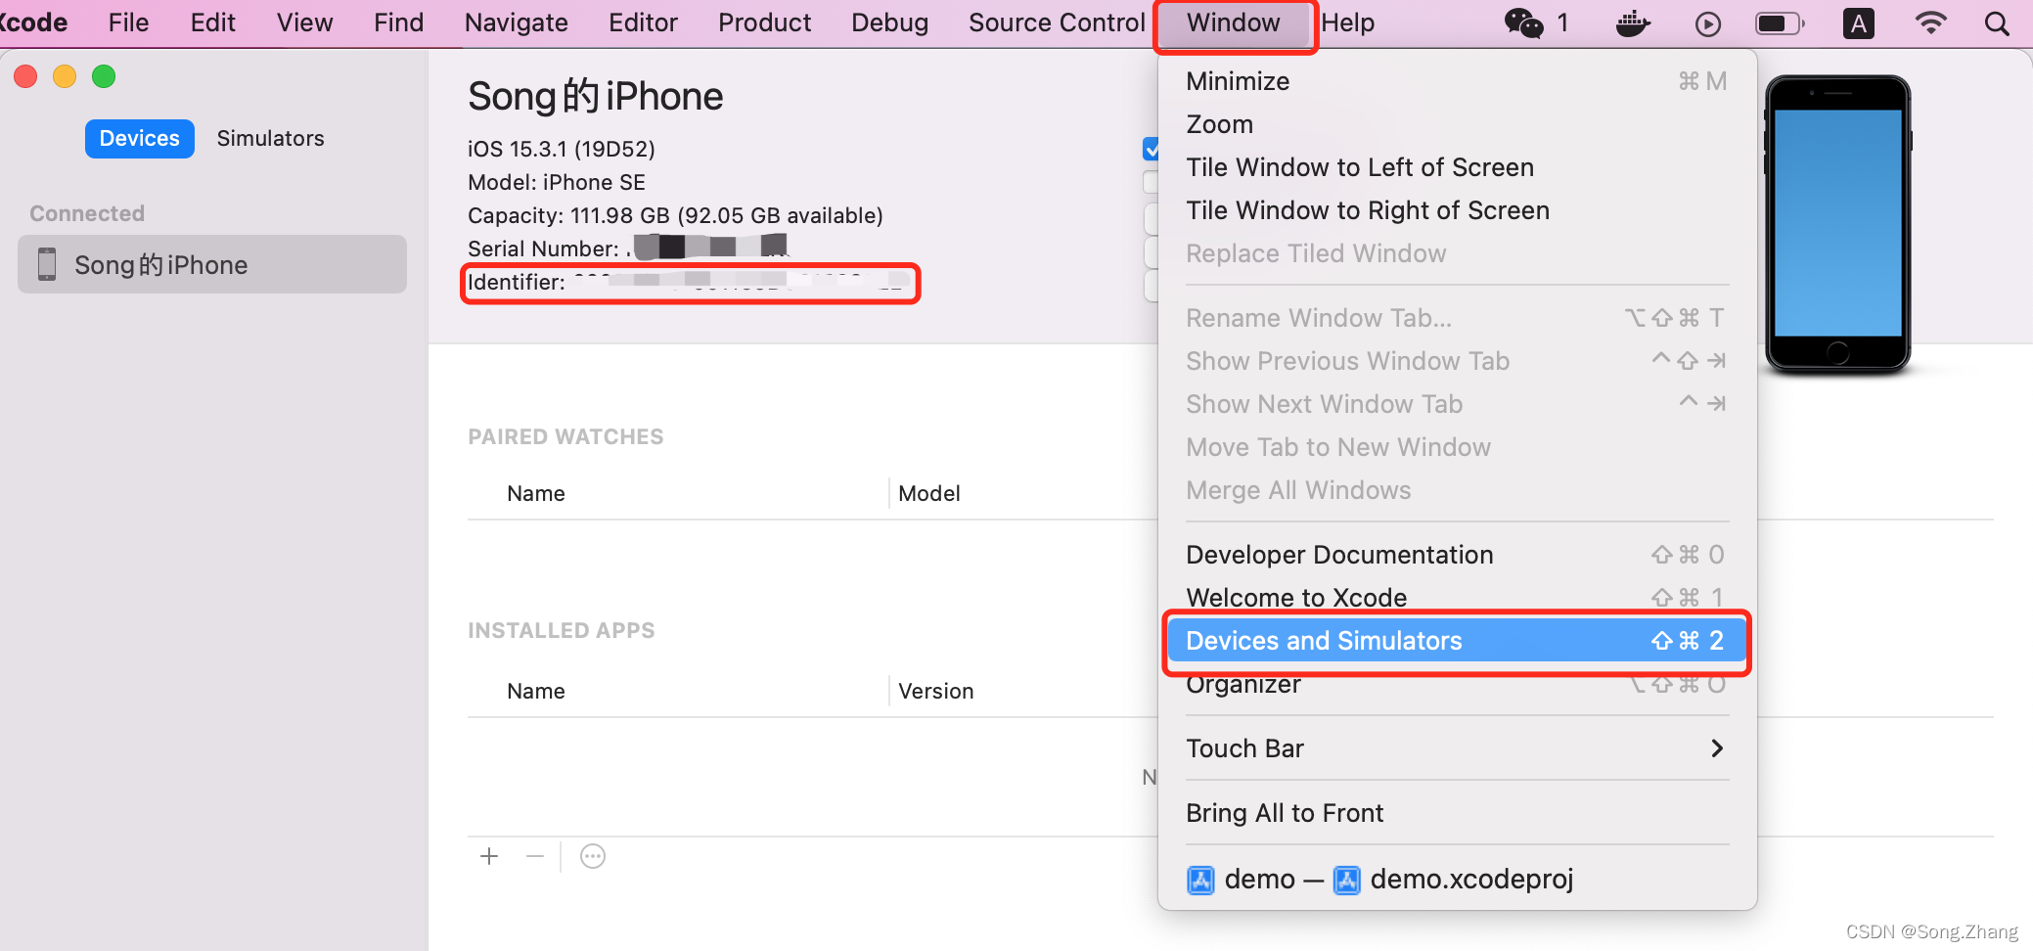
Task: Open the Editor menu
Action: (643, 23)
